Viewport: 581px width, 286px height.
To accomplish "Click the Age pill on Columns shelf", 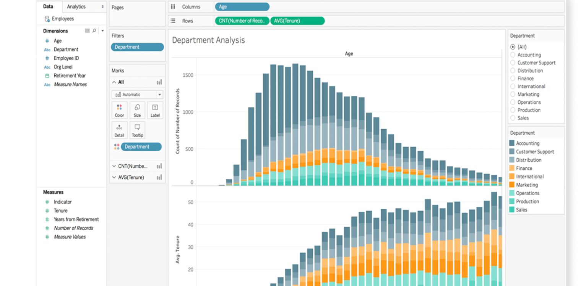I will point(242,7).
